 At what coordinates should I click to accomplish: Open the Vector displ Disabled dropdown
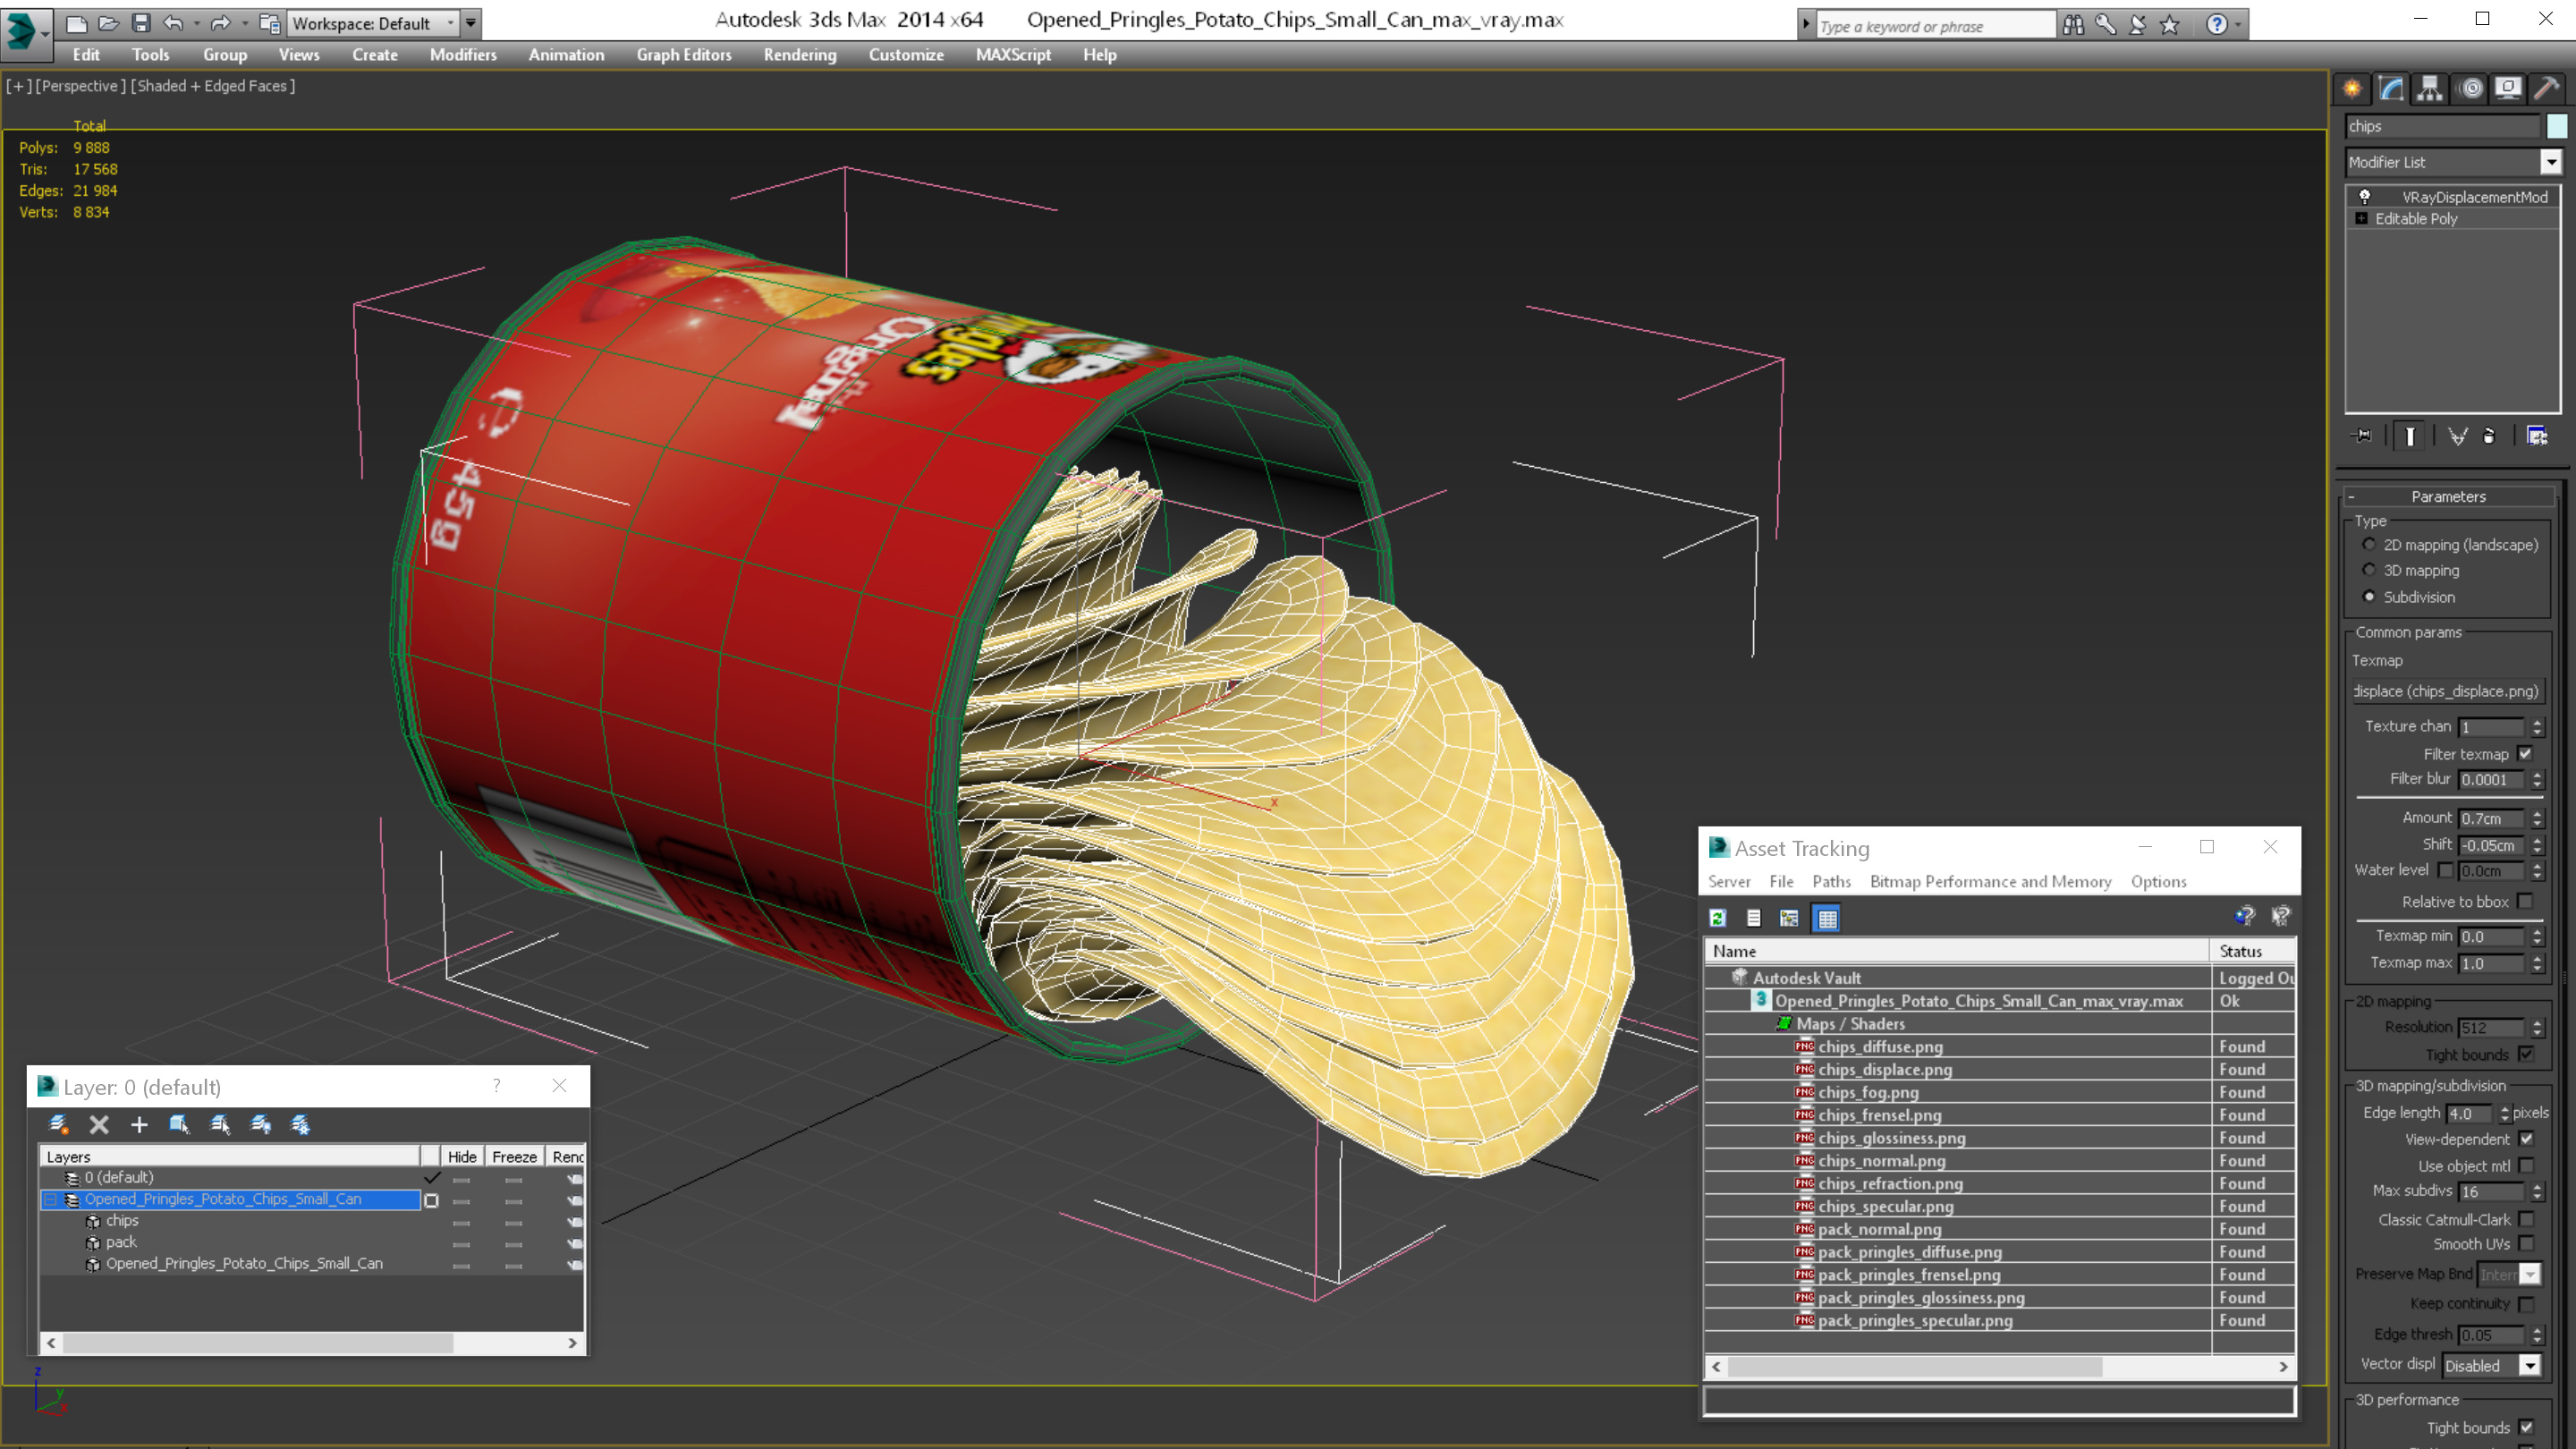tap(2529, 1365)
